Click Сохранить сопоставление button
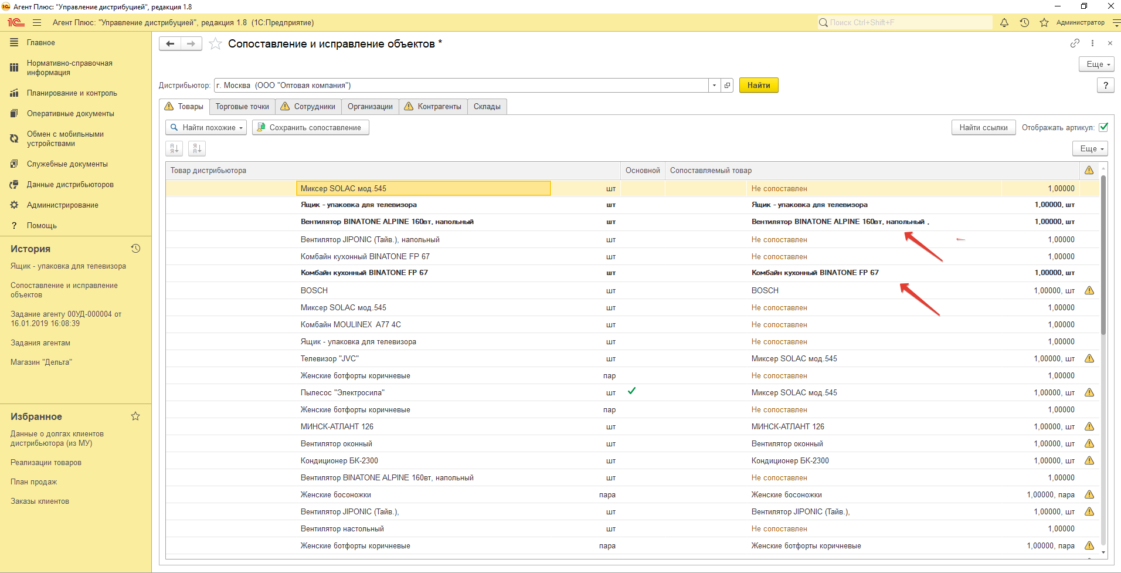Viewport: 1121px width, 573px height. [311, 127]
